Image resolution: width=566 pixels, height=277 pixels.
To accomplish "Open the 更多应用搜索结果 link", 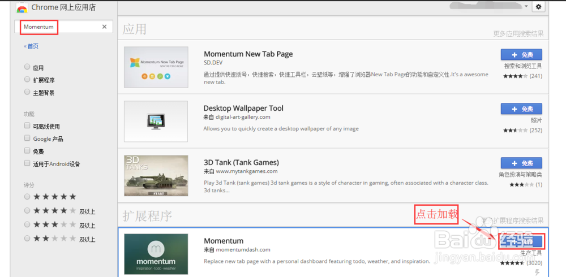I will click(x=518, y=33).
